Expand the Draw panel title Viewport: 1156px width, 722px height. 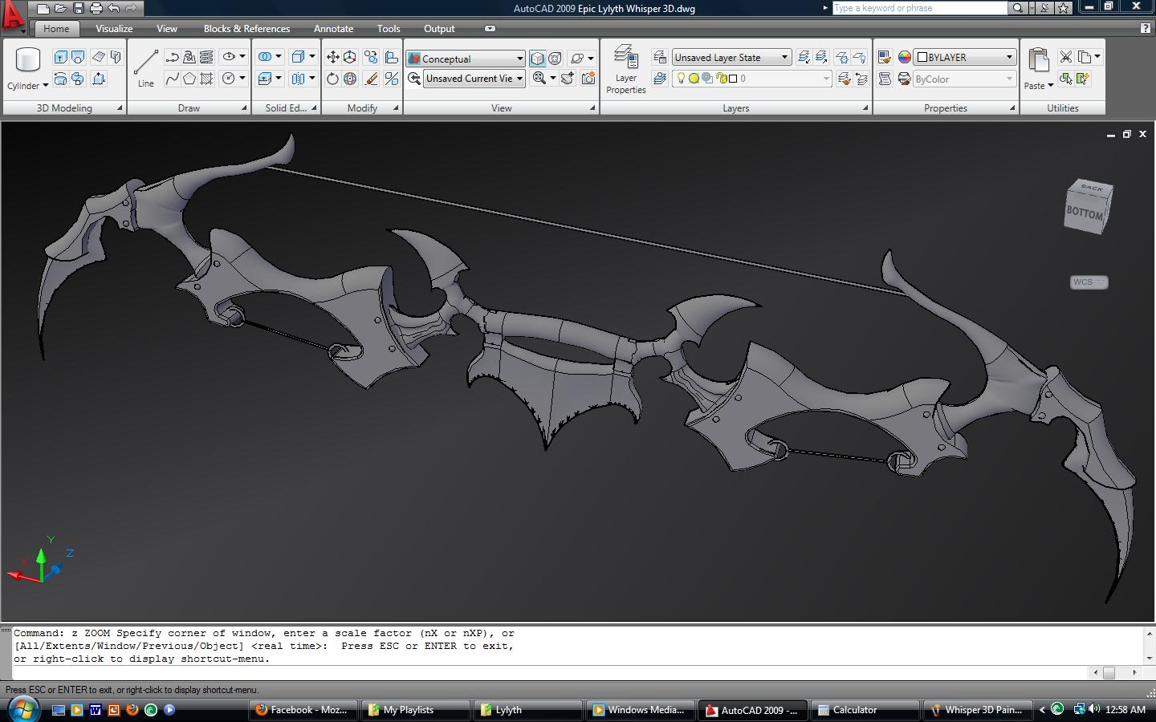pyautogui.click(x=189, y=107)
